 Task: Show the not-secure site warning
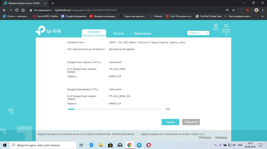click(40, 10)
